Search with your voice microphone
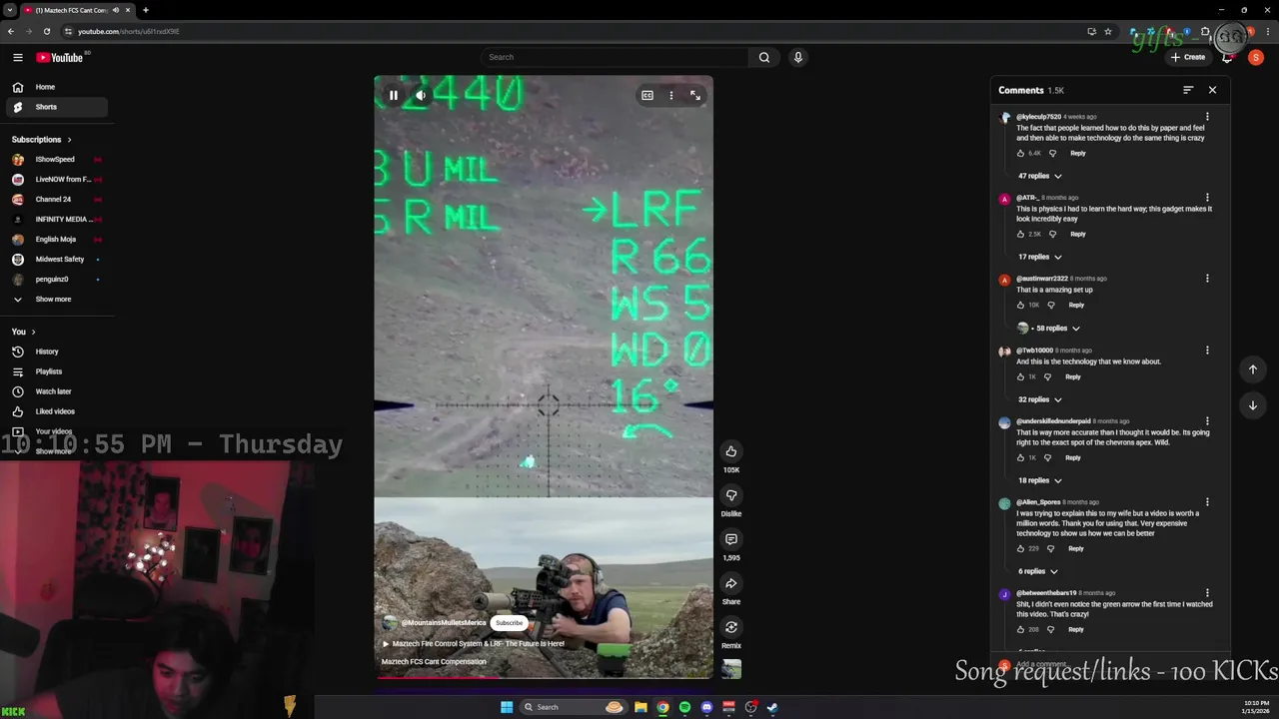 tap(797, 57)
